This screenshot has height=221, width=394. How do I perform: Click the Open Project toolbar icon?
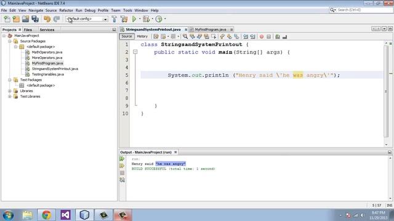[25, 19]
